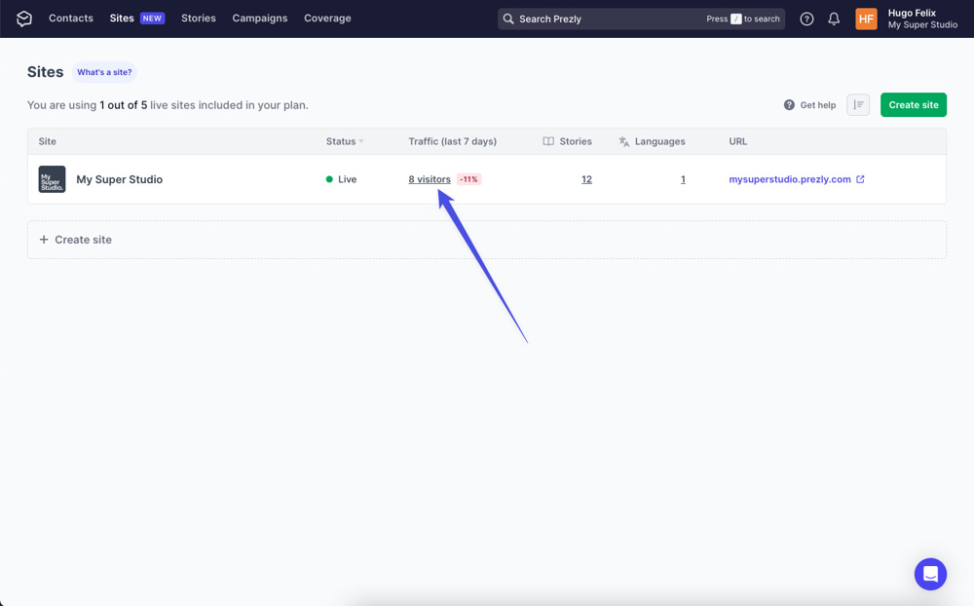Open the help question mark icon
Screen dimensions: 974x606
806,19
